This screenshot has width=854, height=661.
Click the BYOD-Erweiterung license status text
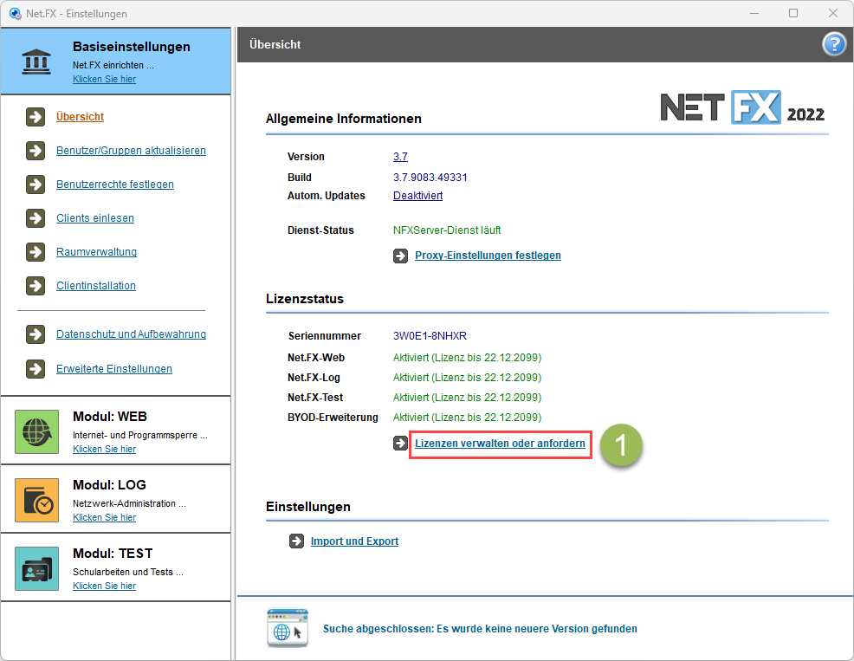coord(468,417)
